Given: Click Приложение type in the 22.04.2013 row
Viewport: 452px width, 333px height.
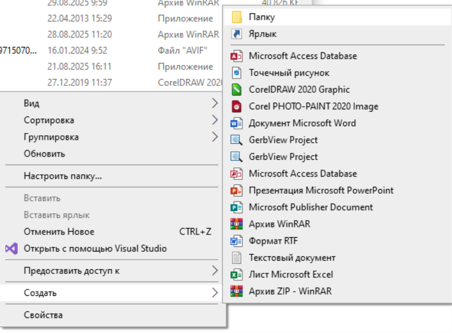Looking at the screenshot, I should (x=186, y=18).
